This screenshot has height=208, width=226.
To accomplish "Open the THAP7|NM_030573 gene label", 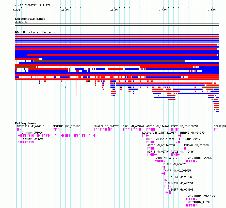I will pyautogui.click(x=175, y=164).
